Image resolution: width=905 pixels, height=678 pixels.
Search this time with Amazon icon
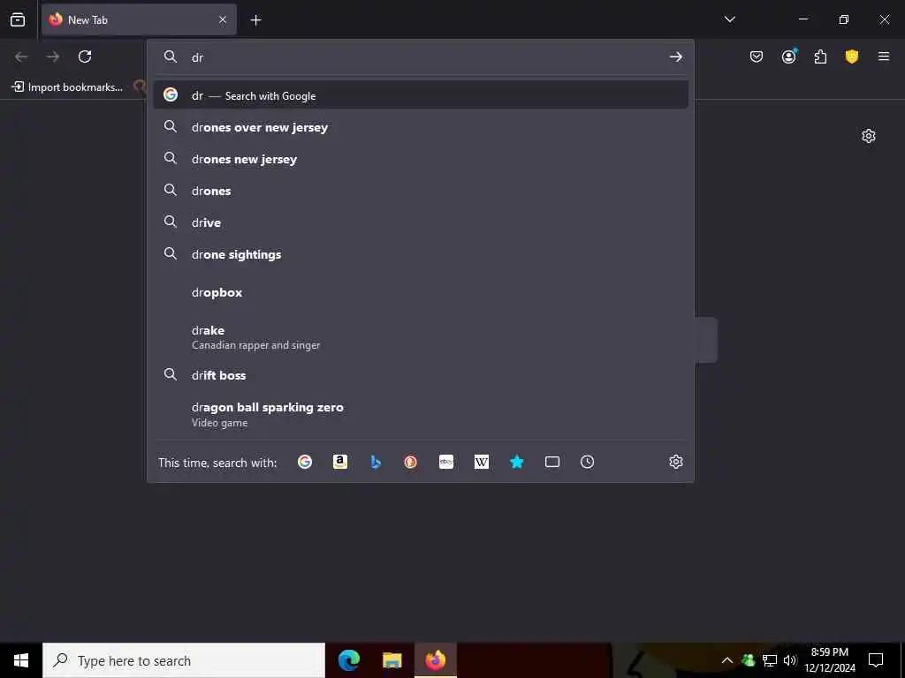click(x=340, y=462)
